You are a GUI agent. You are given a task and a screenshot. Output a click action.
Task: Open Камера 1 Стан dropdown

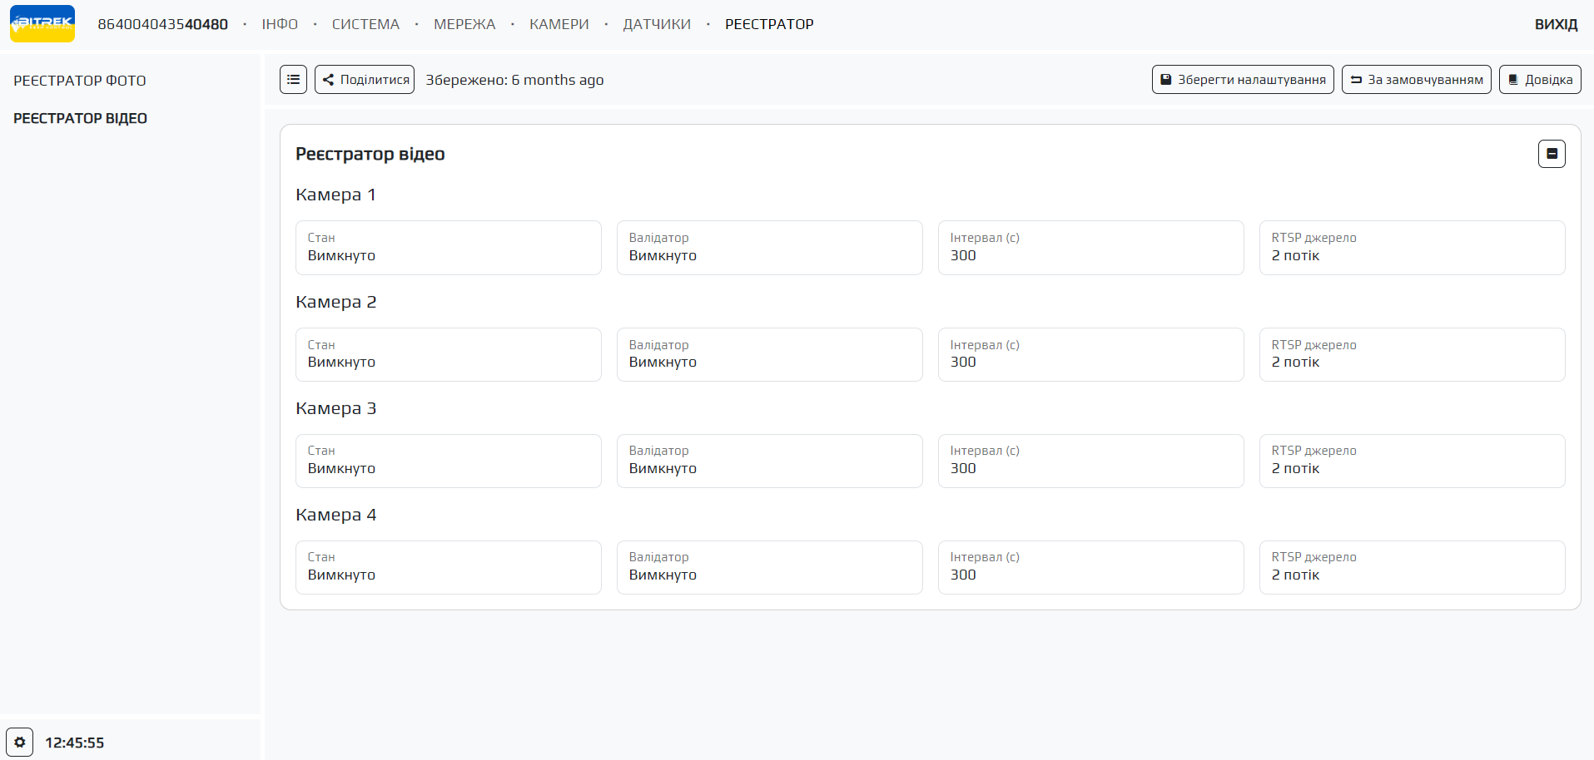pyautogui.click(x=448, y=248)
